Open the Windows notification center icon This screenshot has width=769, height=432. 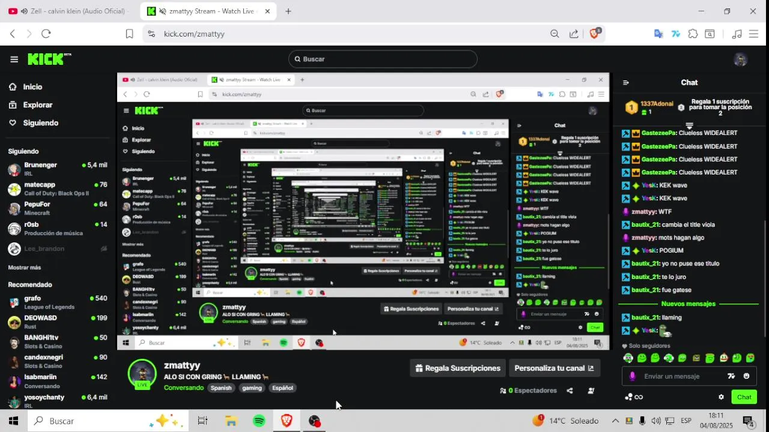coord(749,421)
